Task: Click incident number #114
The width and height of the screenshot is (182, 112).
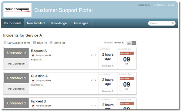Action: pos(93,80)
